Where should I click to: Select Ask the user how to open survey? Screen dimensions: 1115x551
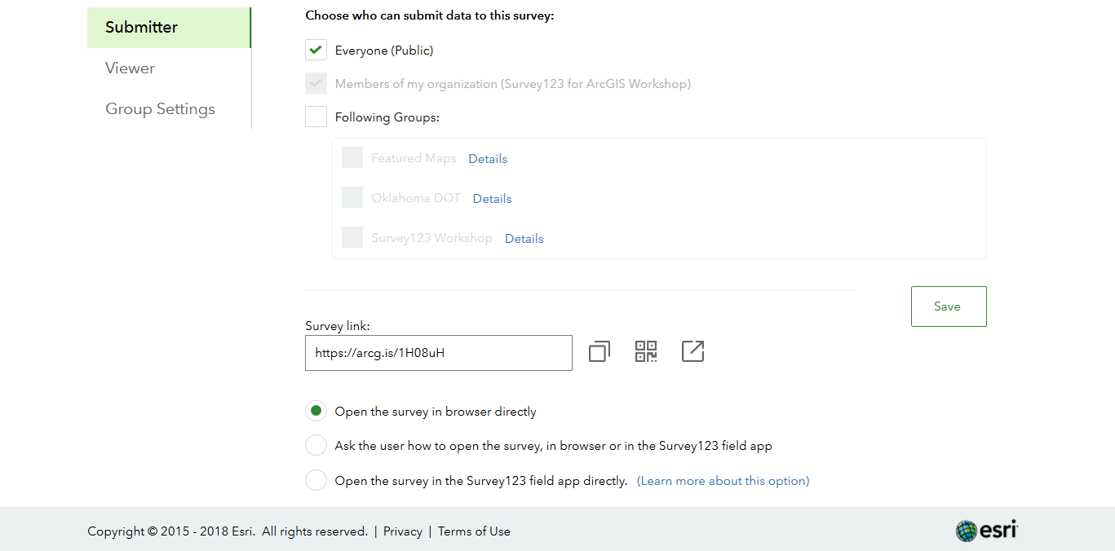[316, 446]
